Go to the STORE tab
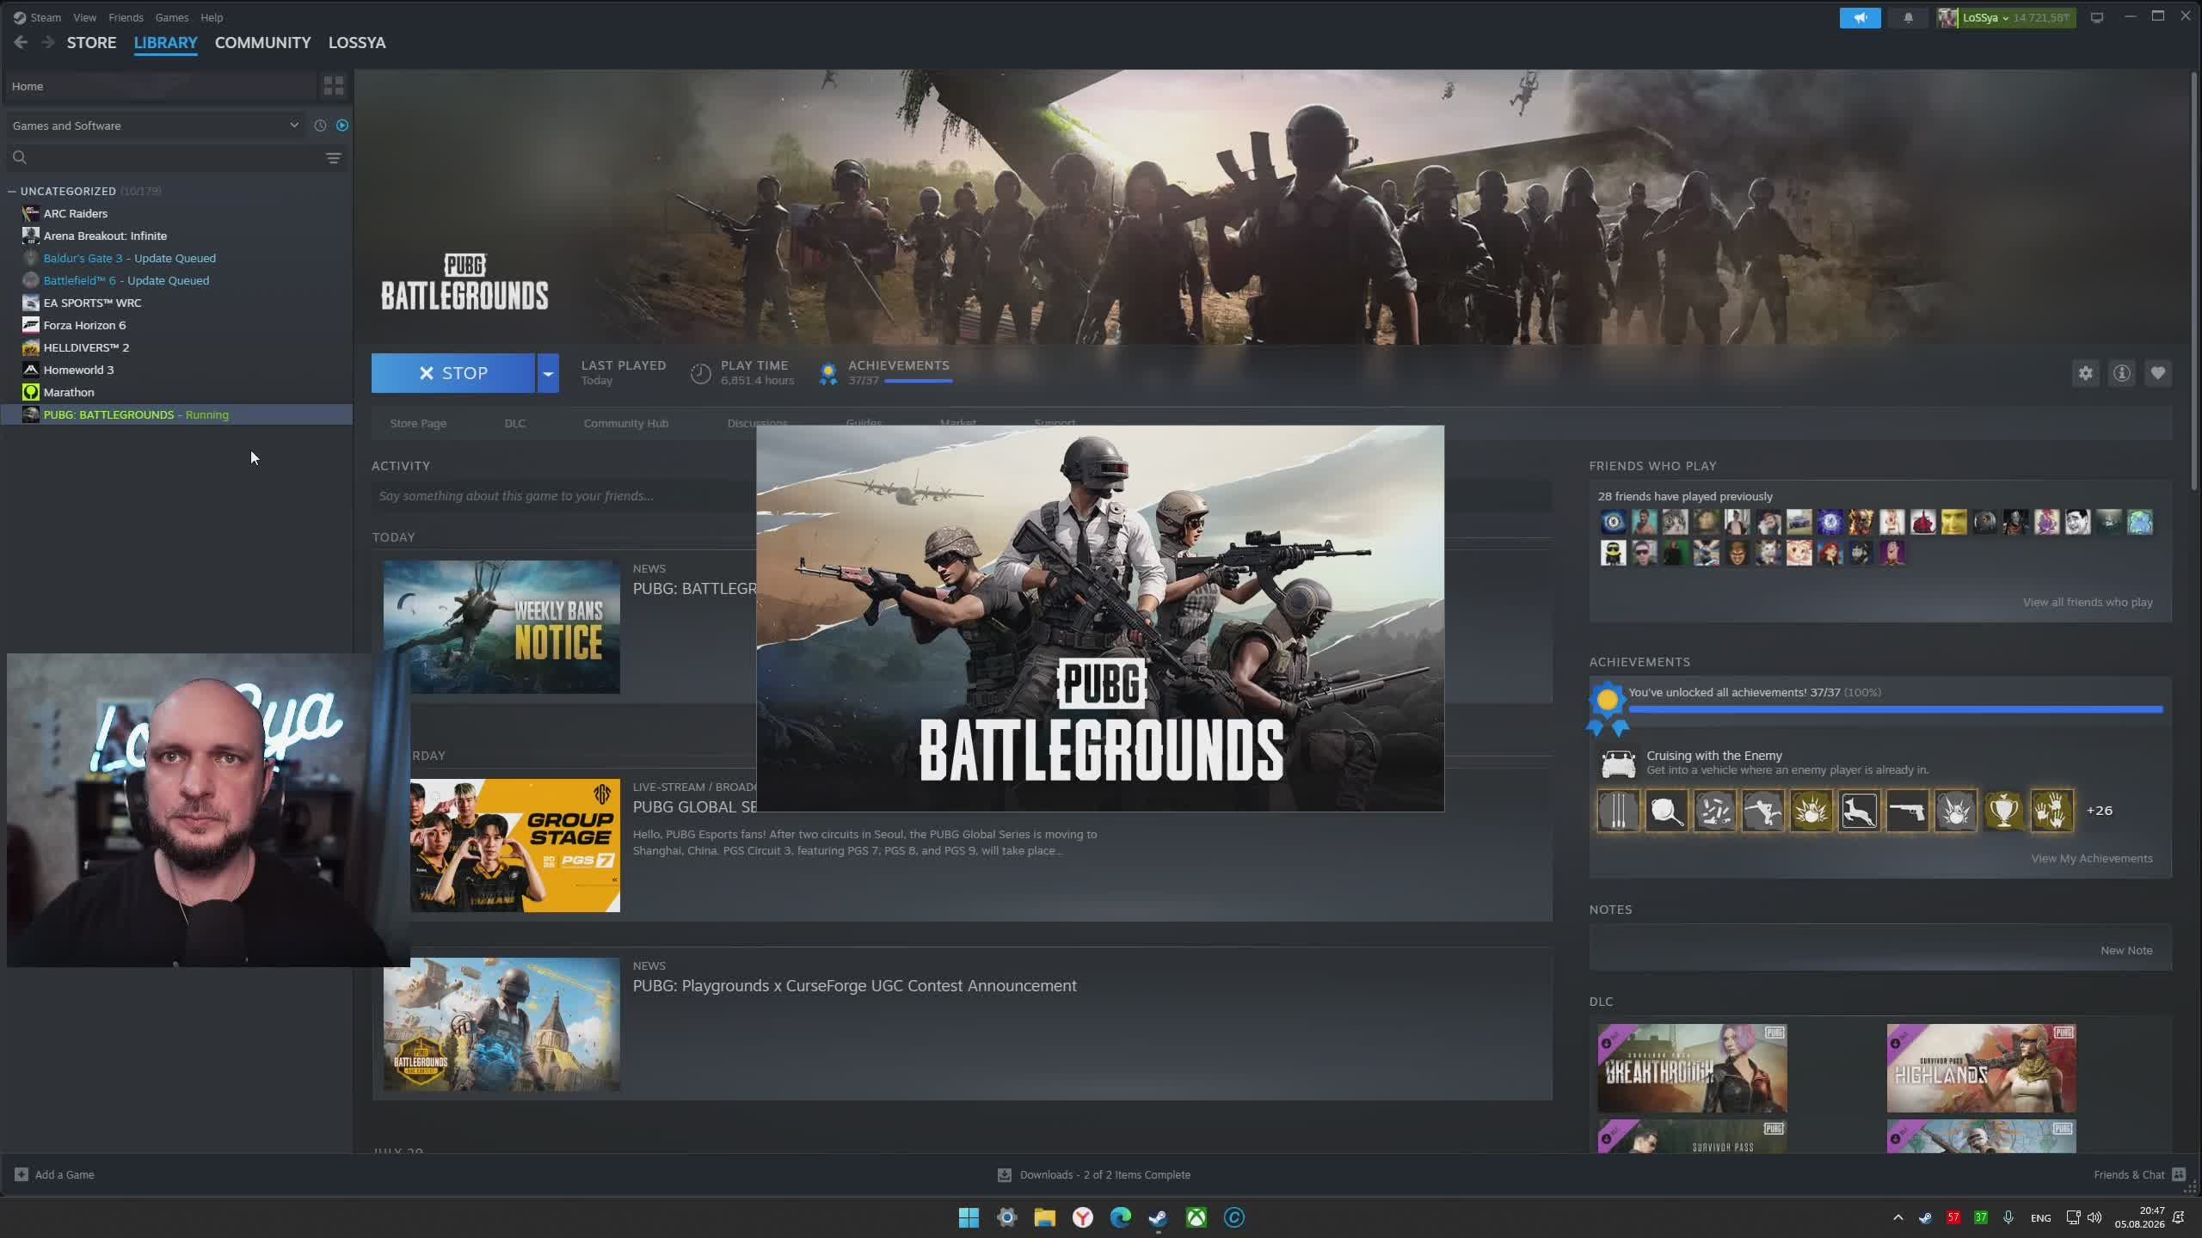Image resolution: width=2202 pixels, height=1238 pixels. click(x=91, y=42)
